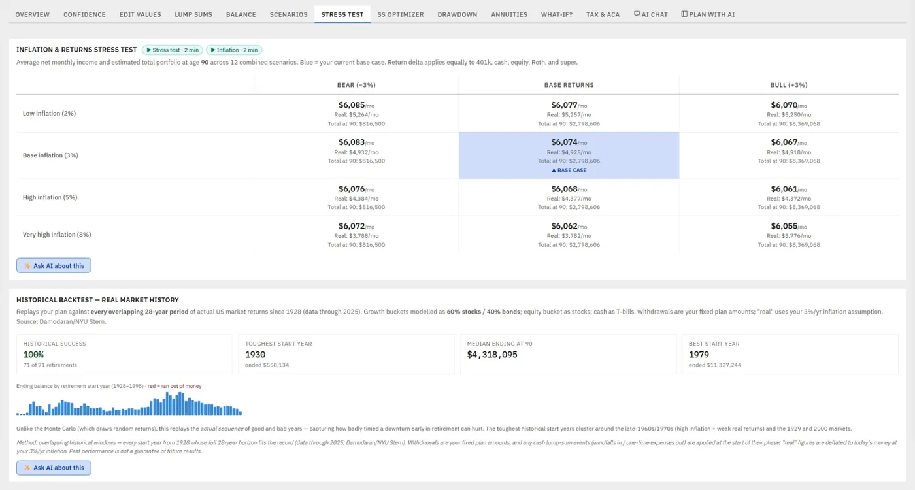Click the High inflation (5%) row label
915x490 pixels.
50,197
